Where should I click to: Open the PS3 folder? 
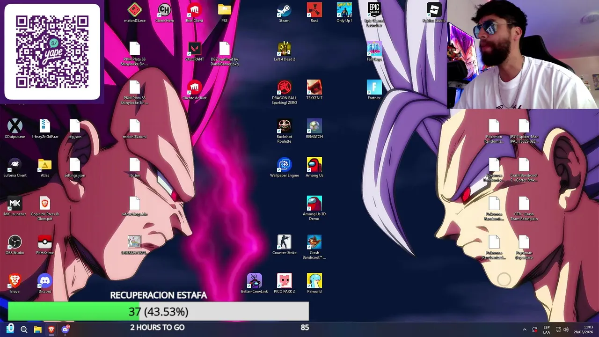[224, 13]
